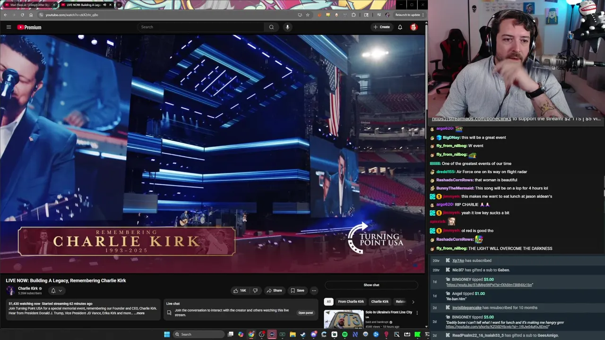Select the From Charlie Kirk chip
Image resolution: width=605 pixels, height=340 pixels.
click(351, 301)
